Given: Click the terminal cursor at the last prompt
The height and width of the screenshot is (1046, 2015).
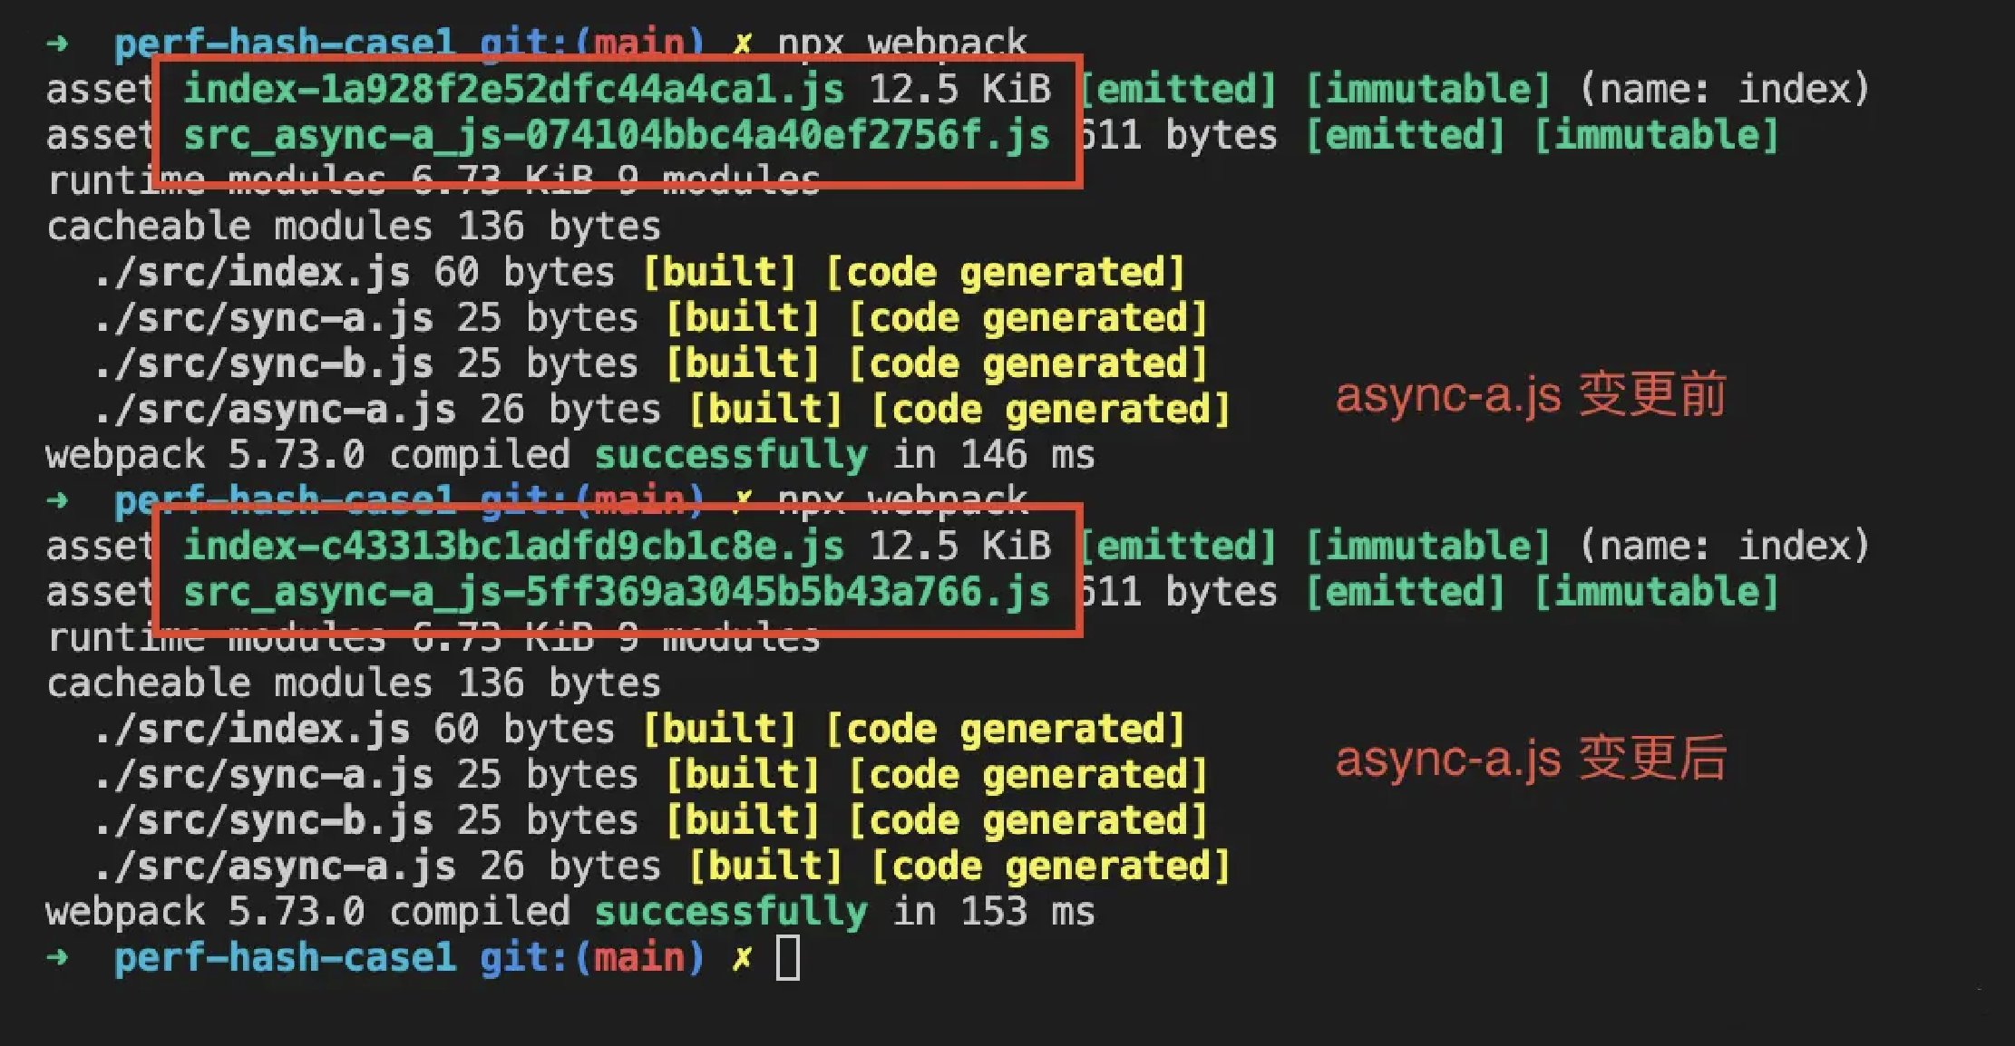Looking at the screenshot, I should (x=788, y=958).
